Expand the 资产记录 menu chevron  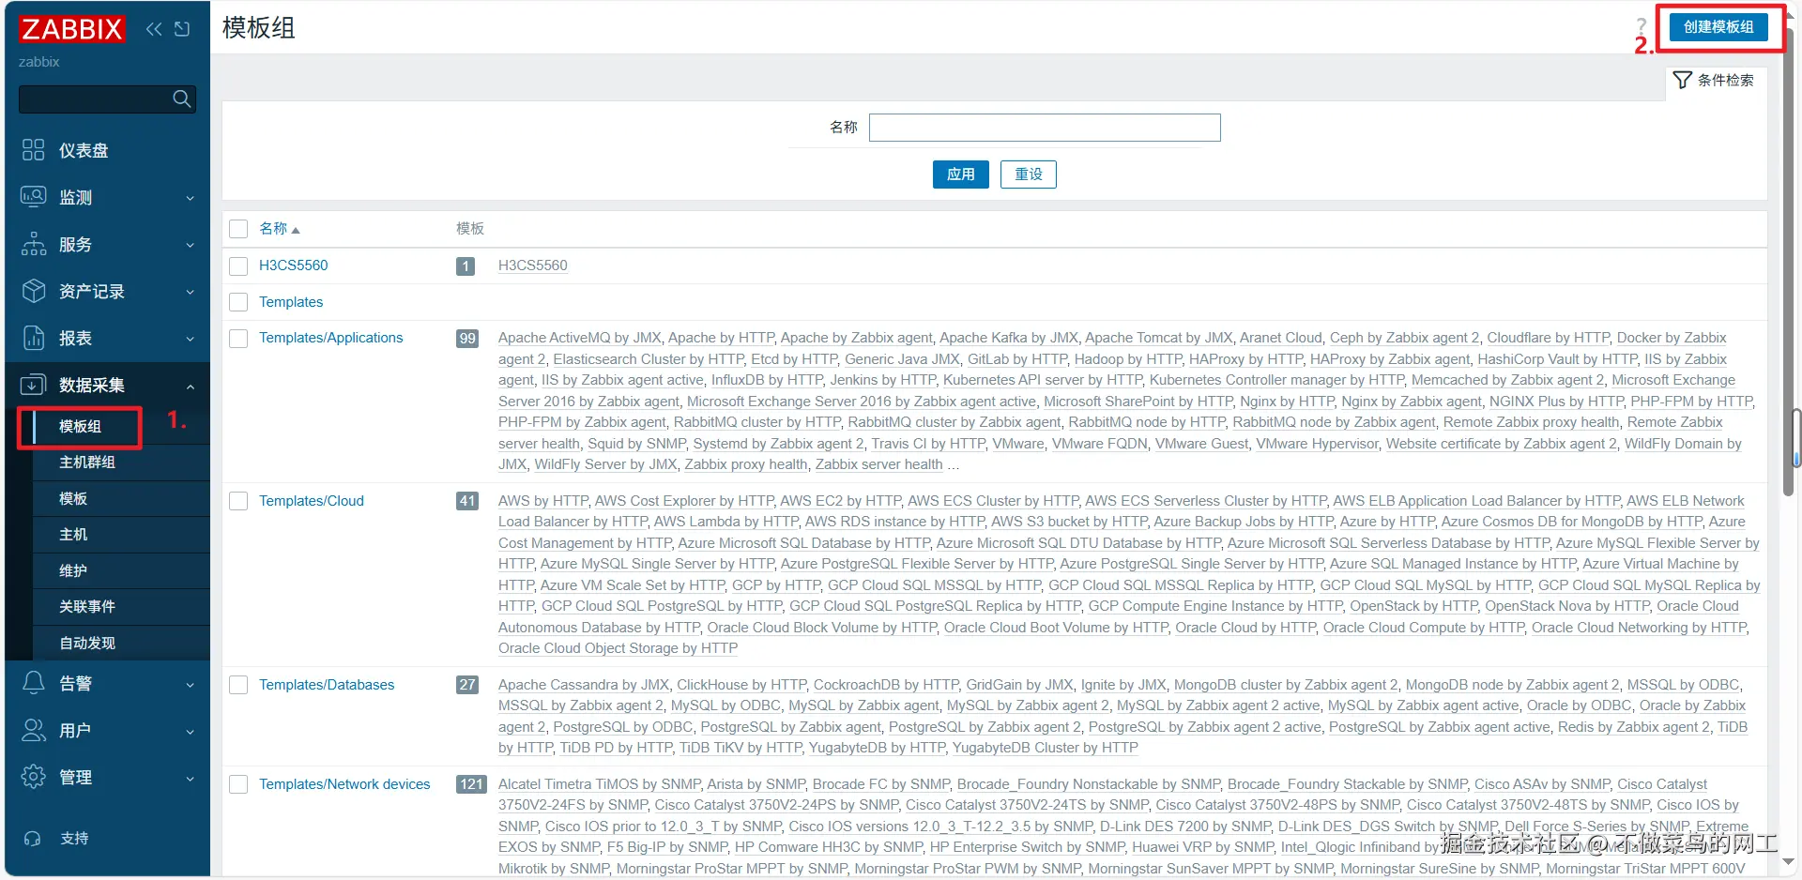(191, 292)
